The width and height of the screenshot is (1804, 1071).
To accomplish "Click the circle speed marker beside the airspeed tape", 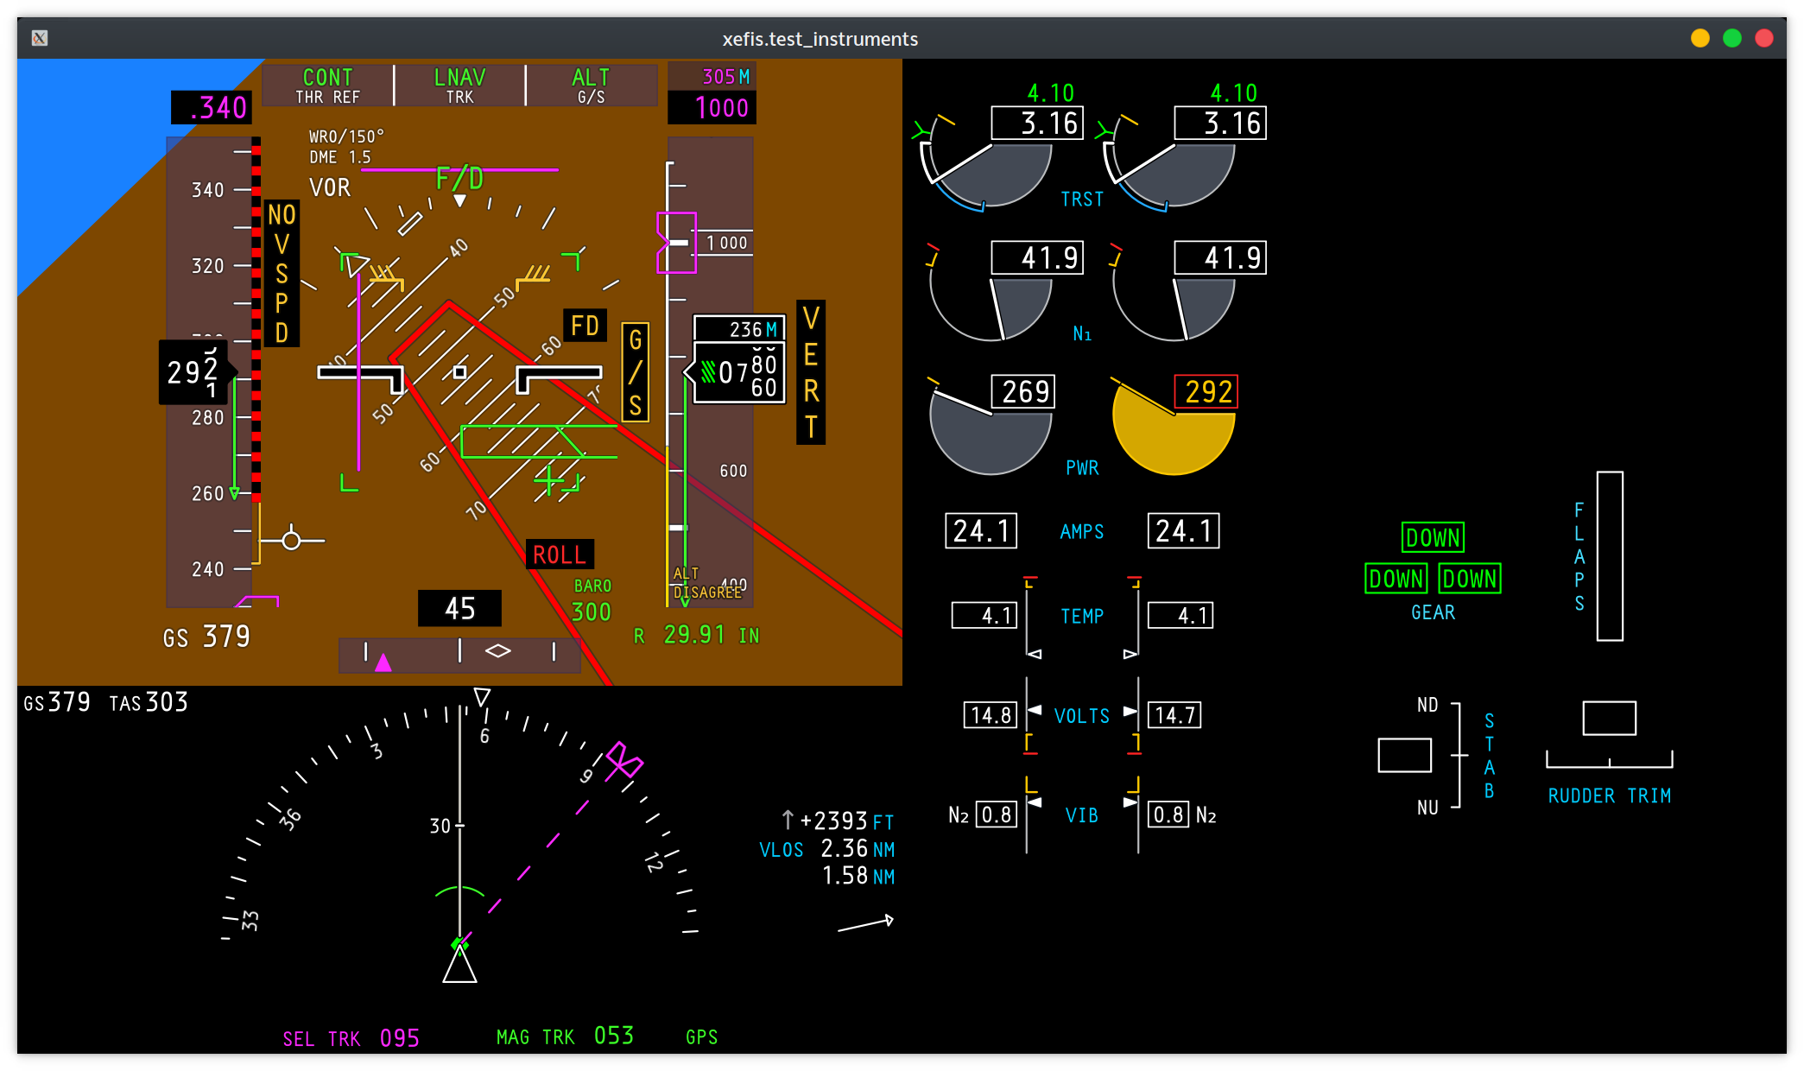I will coord(292,541).
